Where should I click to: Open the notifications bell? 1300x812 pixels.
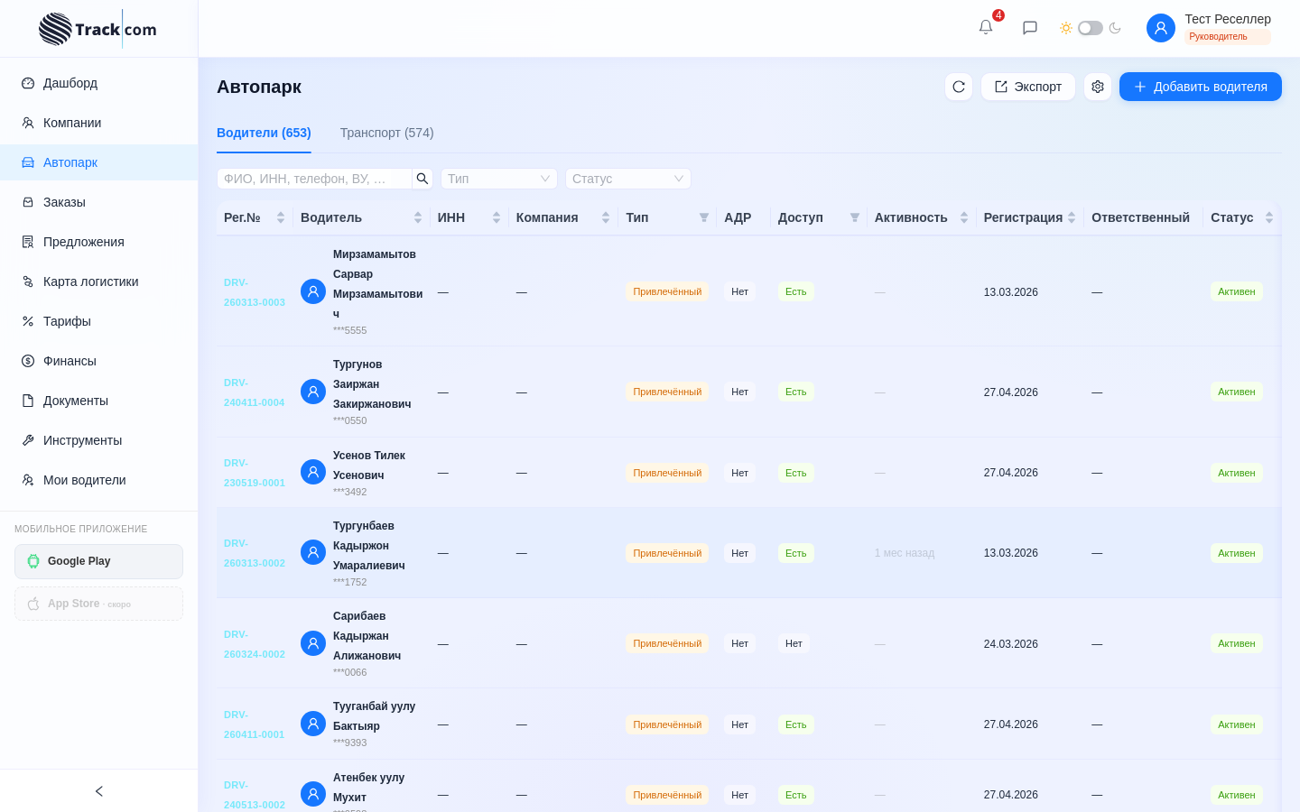click(x=986, y=27)
